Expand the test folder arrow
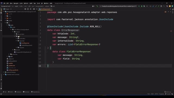The image size is (174, 98). 7,57
